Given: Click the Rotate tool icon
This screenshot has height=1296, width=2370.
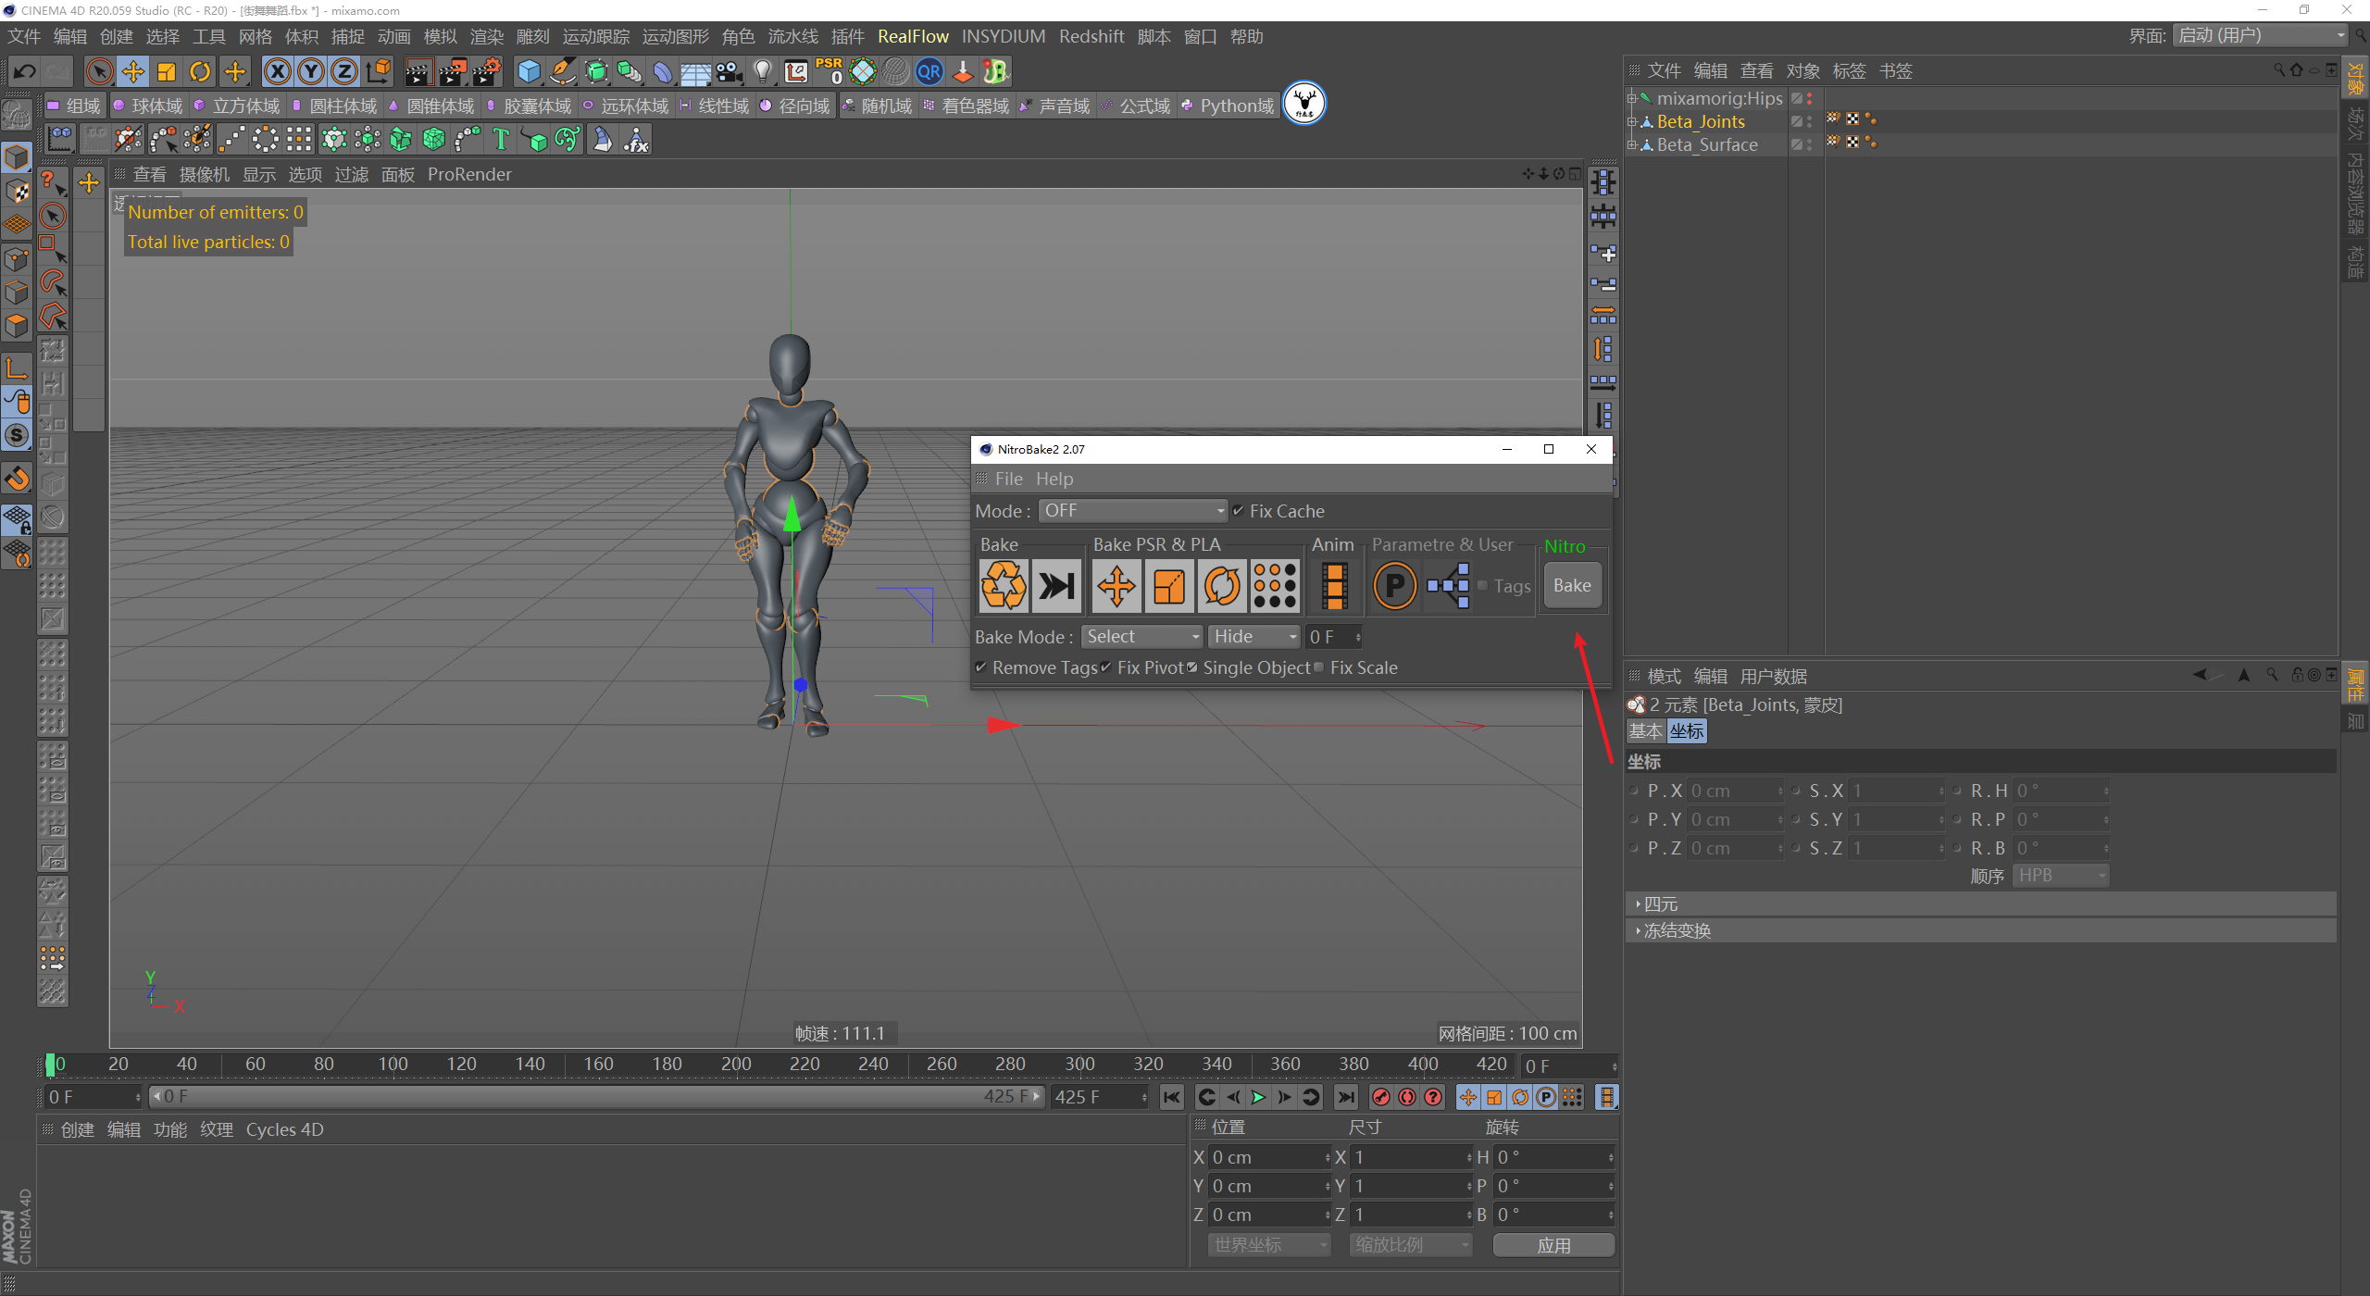Looking at the screenshot, I should pyautogui.click(x=200, y=71).
